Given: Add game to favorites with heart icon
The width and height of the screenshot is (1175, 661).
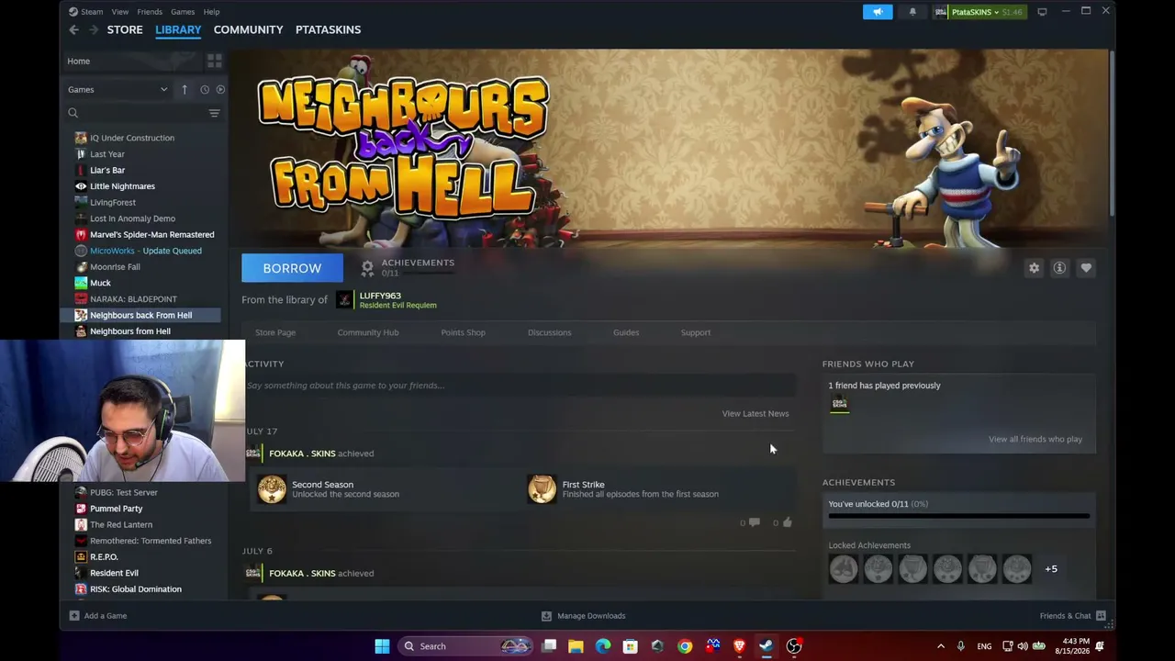Looking at the screenshot, I should pos(1086,268).
